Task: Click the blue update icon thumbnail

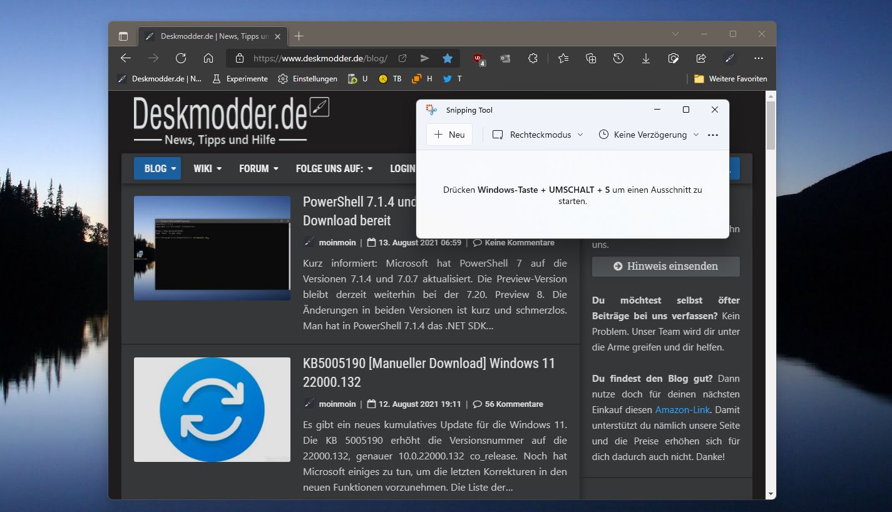Action: pos(212,409)
